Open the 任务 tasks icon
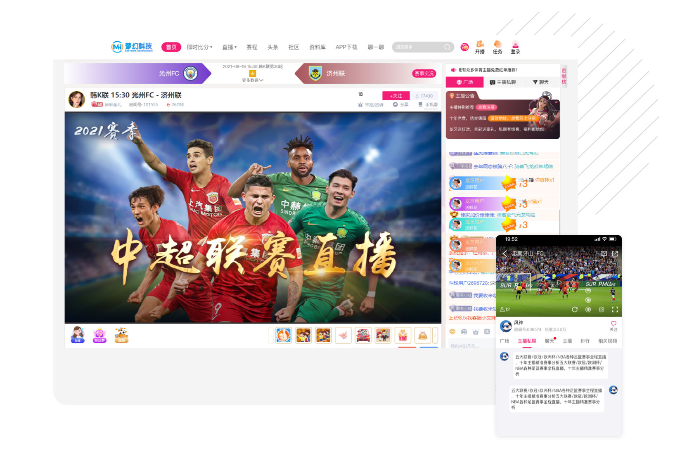Screen dimensions: 675x471 pyautogui.click(x=497, y=47)
